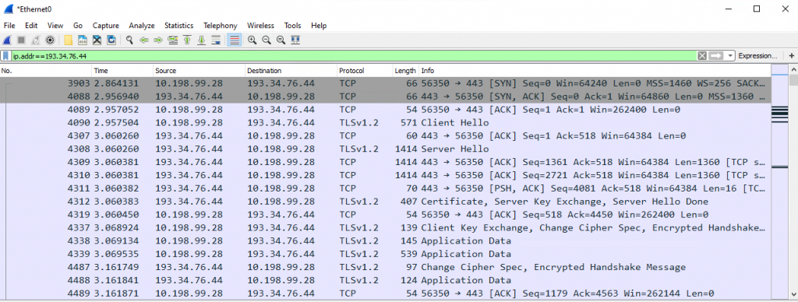Click the ip.addr display filter field
798x302 pixels.
(354, 56)
